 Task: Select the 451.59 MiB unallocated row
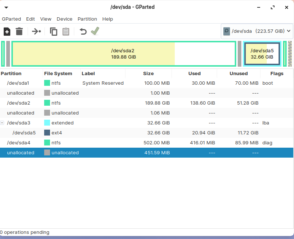[146, 153]
